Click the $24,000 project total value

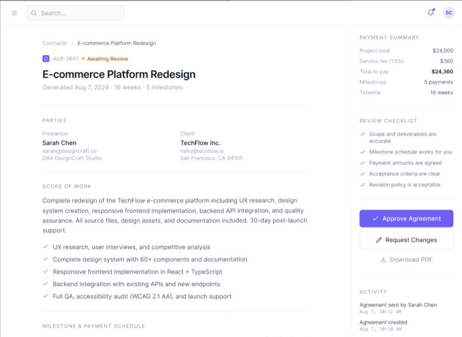443,51
